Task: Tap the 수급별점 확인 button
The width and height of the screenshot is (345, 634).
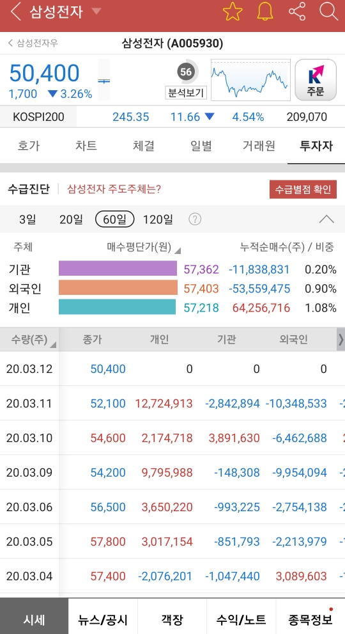Action: coord(303,189)
